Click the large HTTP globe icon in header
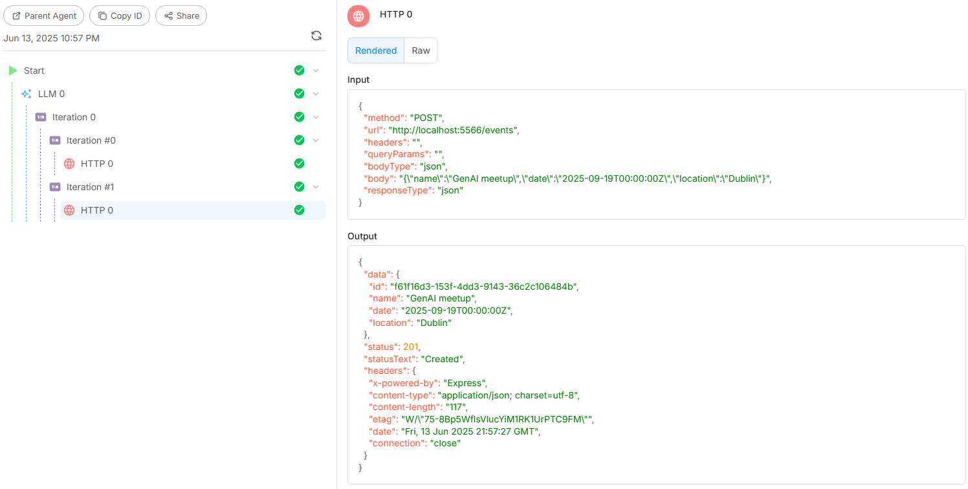This screenshot has height=489, width=968. coord(358,16)
